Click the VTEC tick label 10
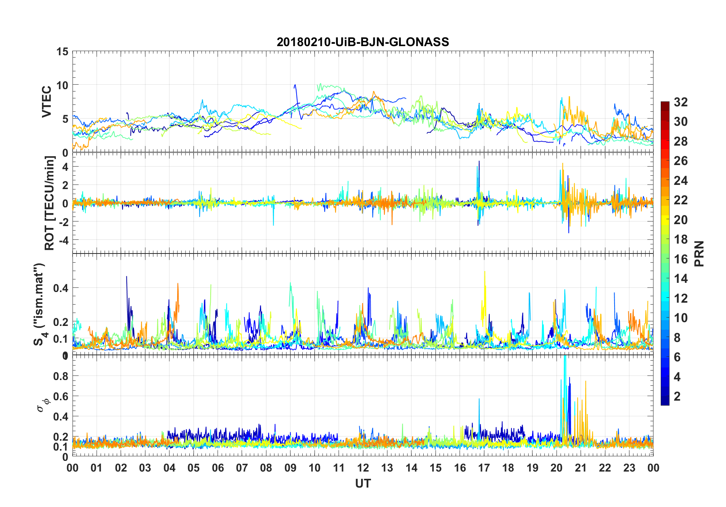Viewport: 726px width, 507px height. coord(63,85)
